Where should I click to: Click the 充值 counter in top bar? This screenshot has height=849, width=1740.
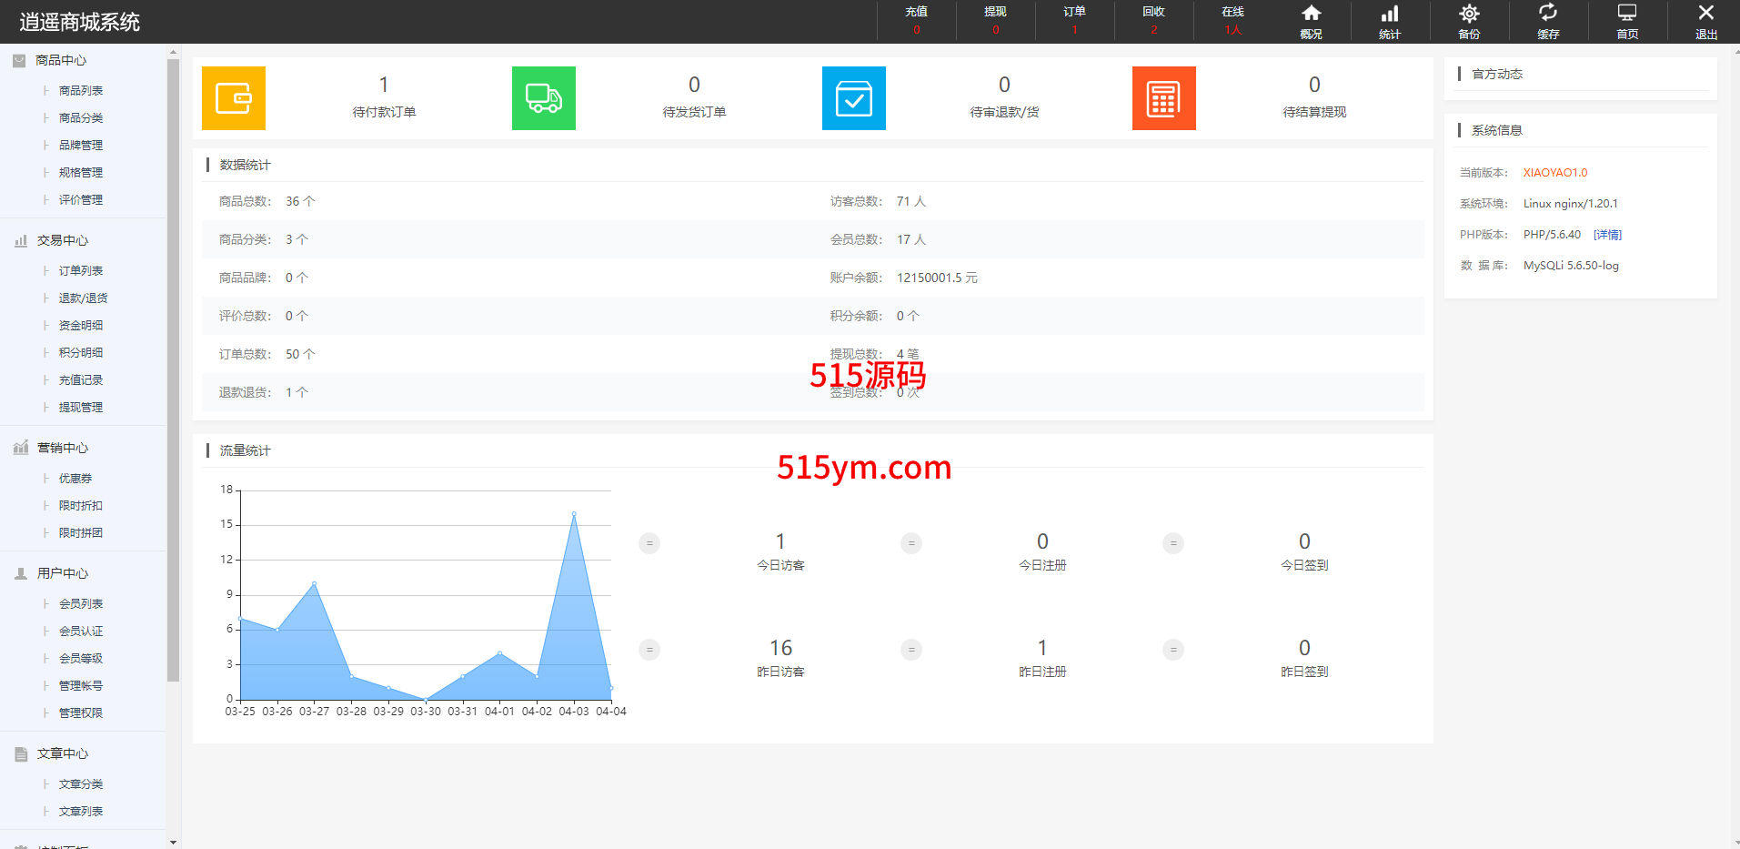917,21
